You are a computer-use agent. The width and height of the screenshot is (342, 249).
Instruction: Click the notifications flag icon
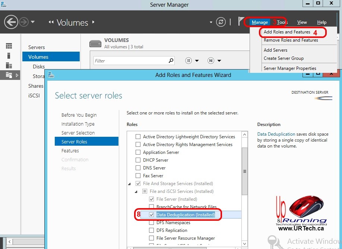(x=242, y=22)
